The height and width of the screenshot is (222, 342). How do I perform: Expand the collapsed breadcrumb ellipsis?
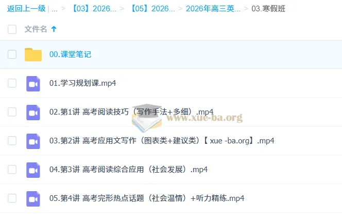(x=54, y=9)
